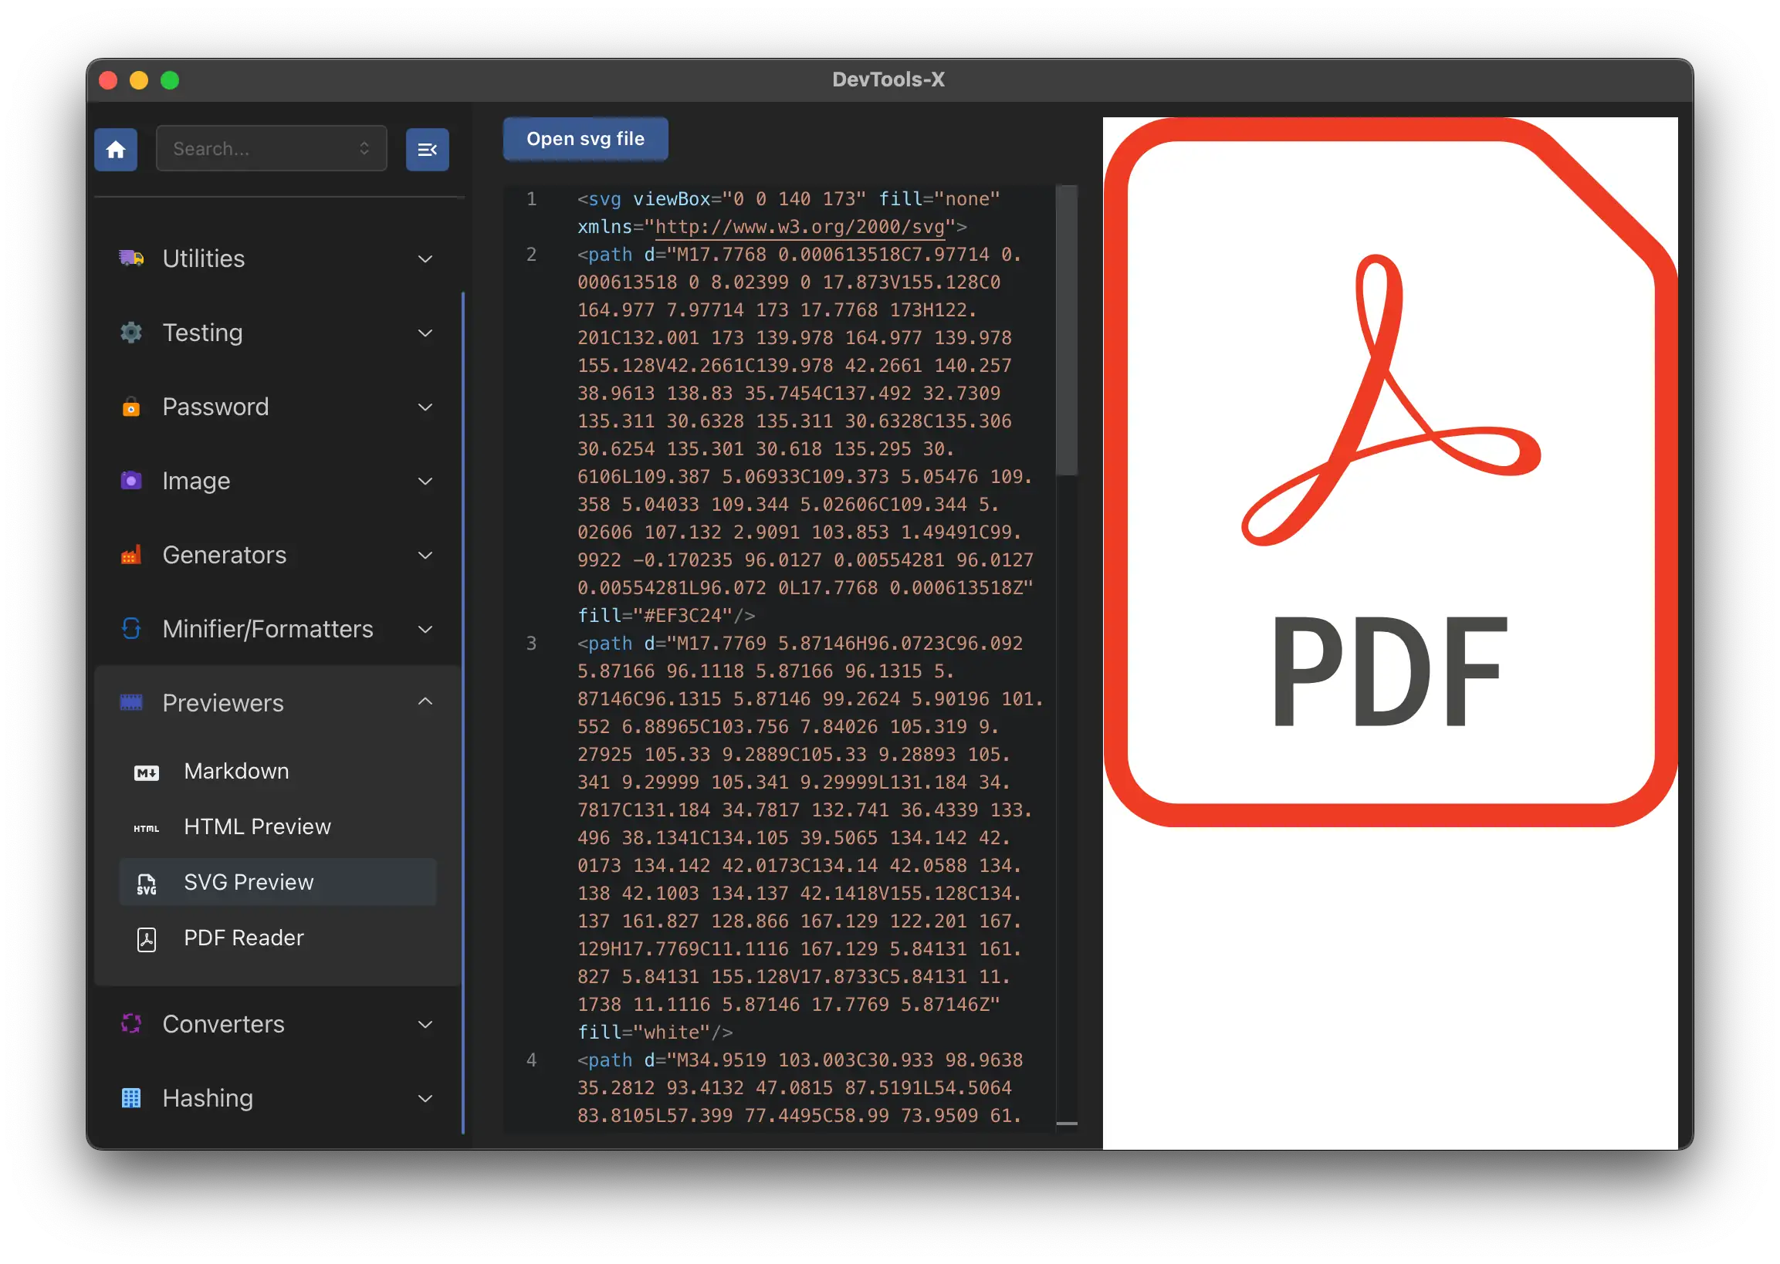Click the viewBox="0 0 140 173" text
Screen dimensions: 1780x1264
(749, 198)
